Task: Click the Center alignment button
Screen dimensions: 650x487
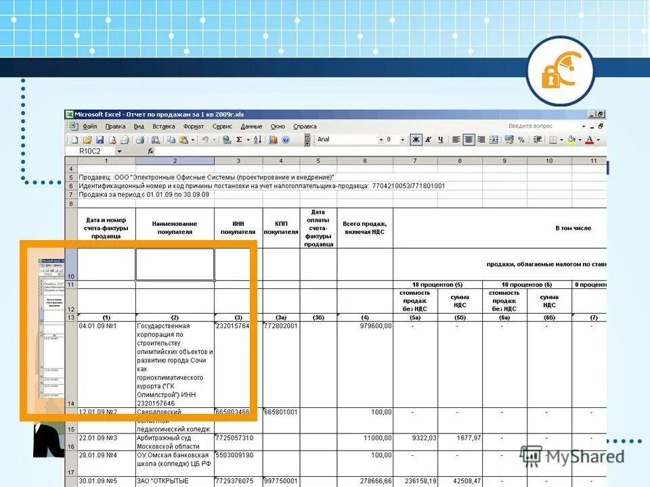Action: pyautogui.click(x=468, y=139)
